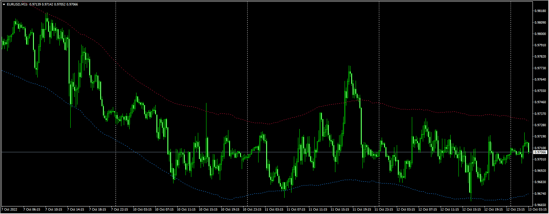
Task: Click the 7 Oct 2022 date label
Action: [9, 209]
